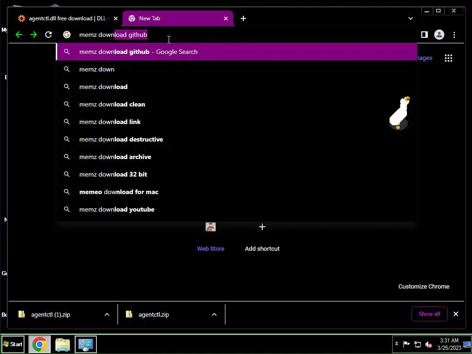Open the Web Store shortcut

210,238
